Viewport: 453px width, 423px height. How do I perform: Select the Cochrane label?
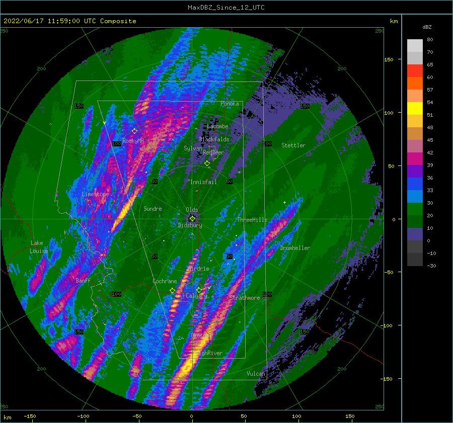[x=165, y=281]
